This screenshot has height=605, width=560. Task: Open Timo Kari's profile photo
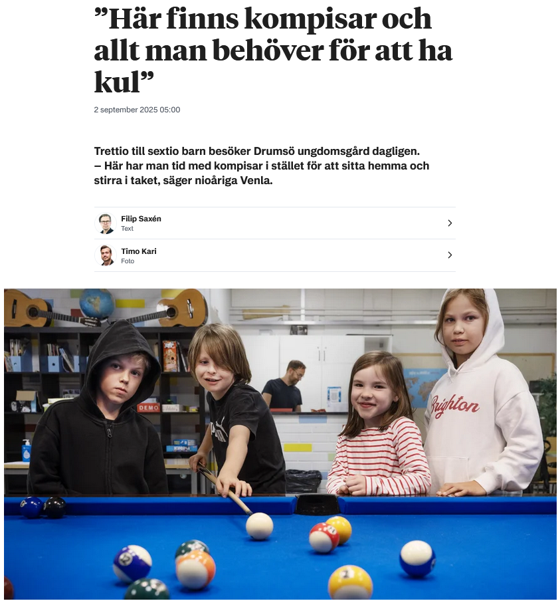[106, 255]
